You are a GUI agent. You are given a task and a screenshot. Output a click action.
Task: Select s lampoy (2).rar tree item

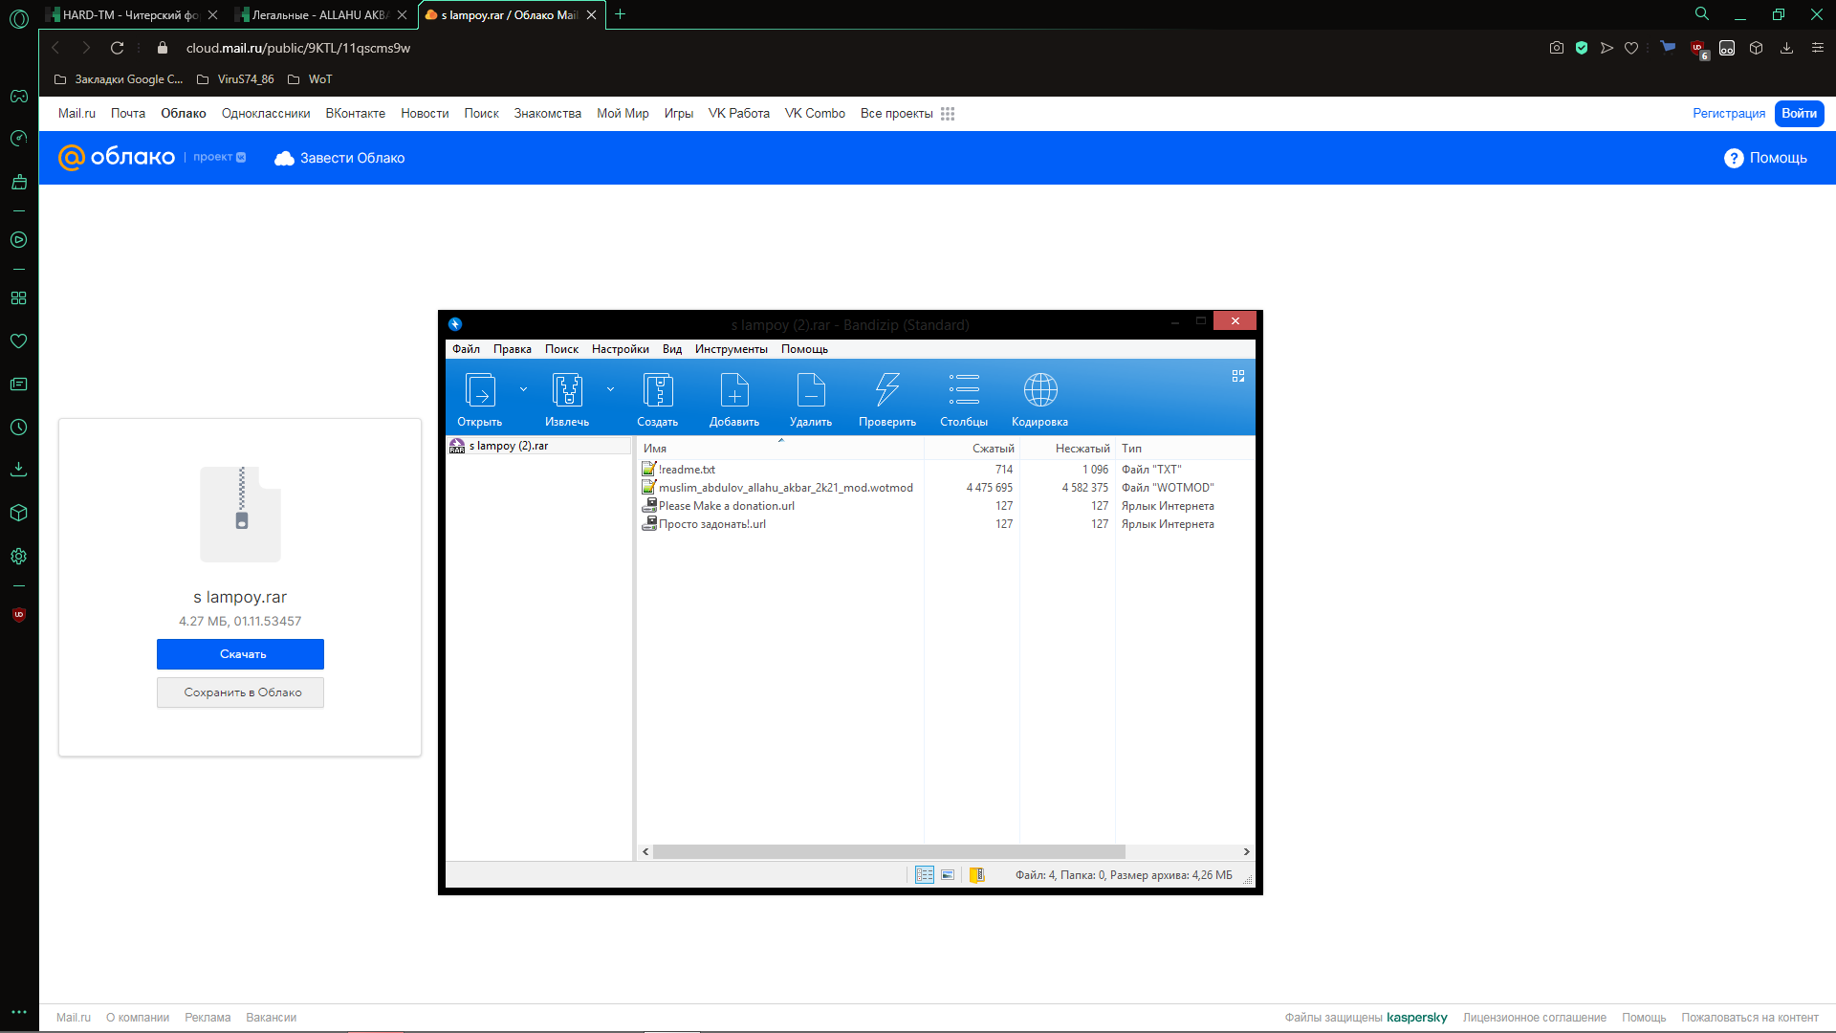pyautogui.click(x=538, y=446)
